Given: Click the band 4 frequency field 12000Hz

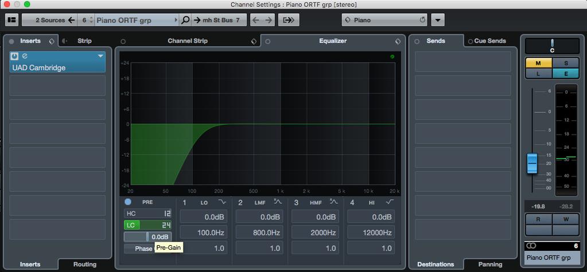Looking at the screenshot, I should point(371,232).
